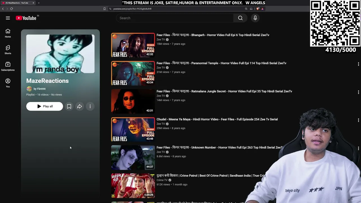Viewport: 361px width, 203px height.
Task: Open the Brave Rewards triangle icon
Action: tap(262, 9)
